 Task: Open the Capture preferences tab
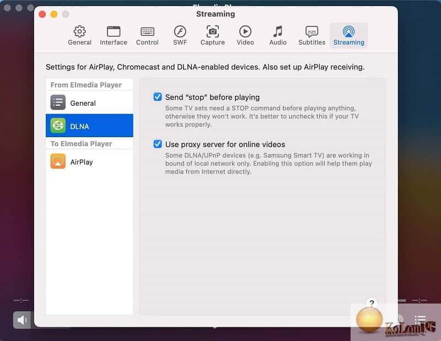pos(213,35)
